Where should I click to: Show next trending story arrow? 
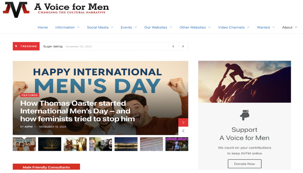pos(183,46)
